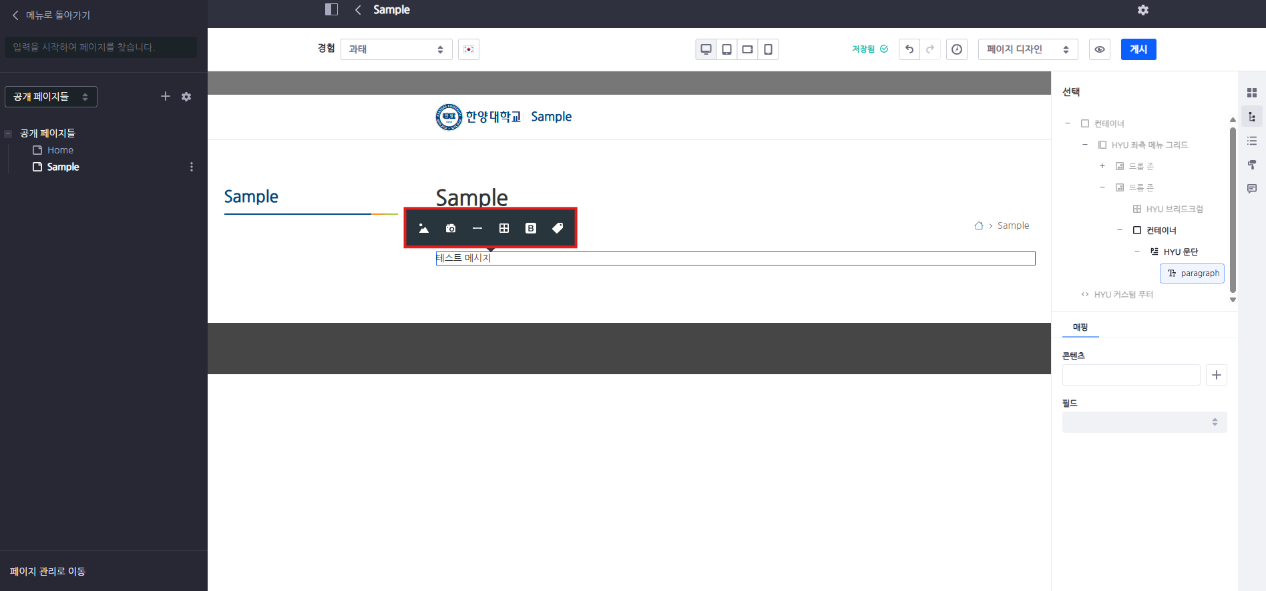Switch to tablet portrait viewport

(x=726, y=49)
